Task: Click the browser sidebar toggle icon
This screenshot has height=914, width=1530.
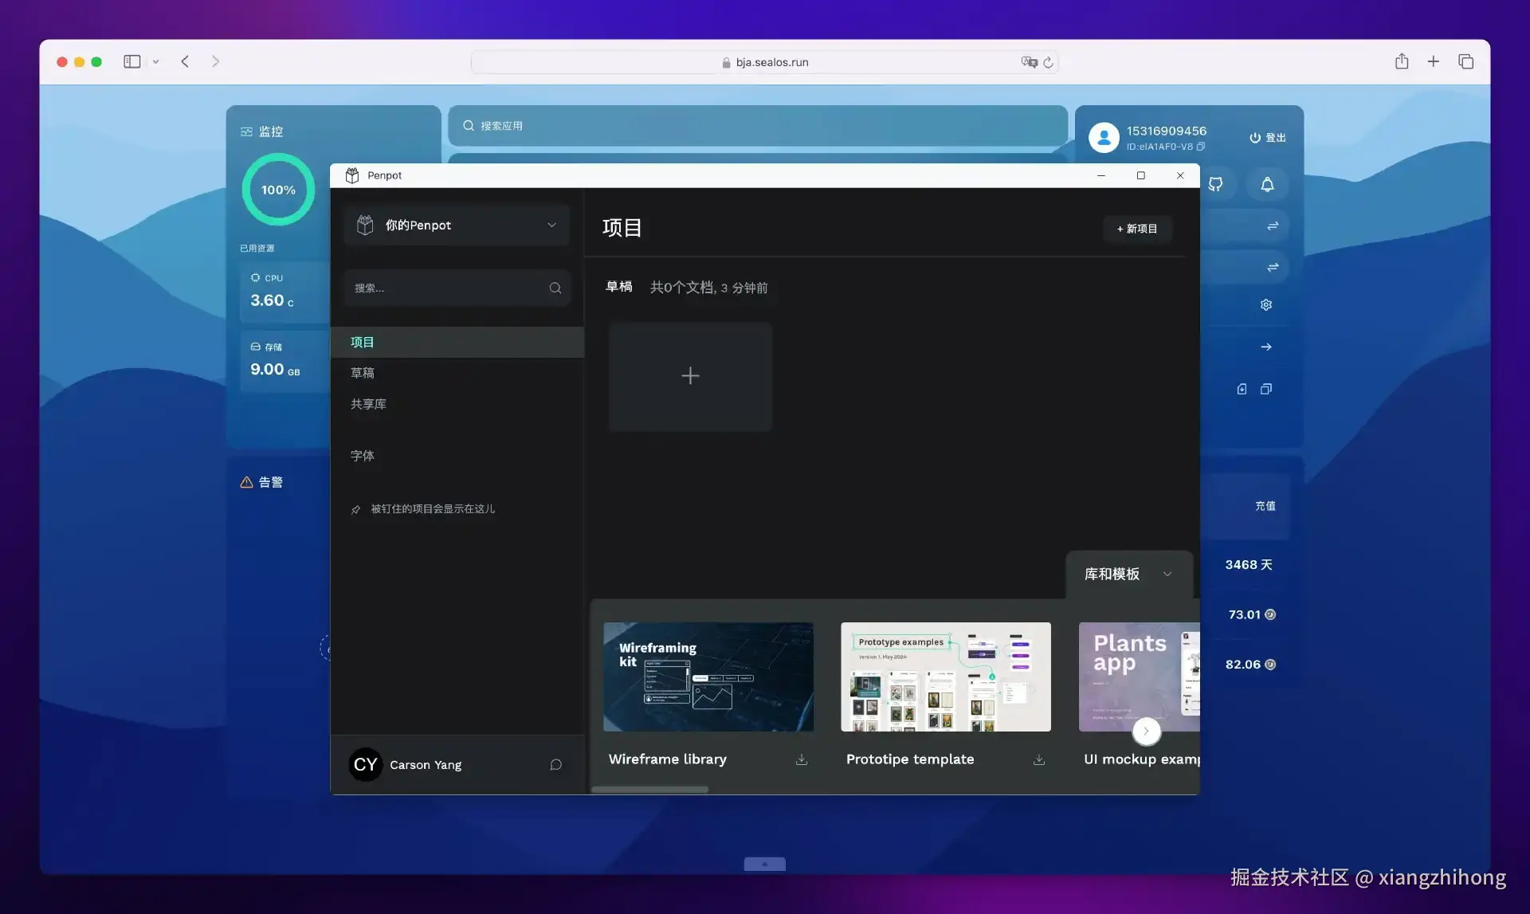Action: [132, 61]
